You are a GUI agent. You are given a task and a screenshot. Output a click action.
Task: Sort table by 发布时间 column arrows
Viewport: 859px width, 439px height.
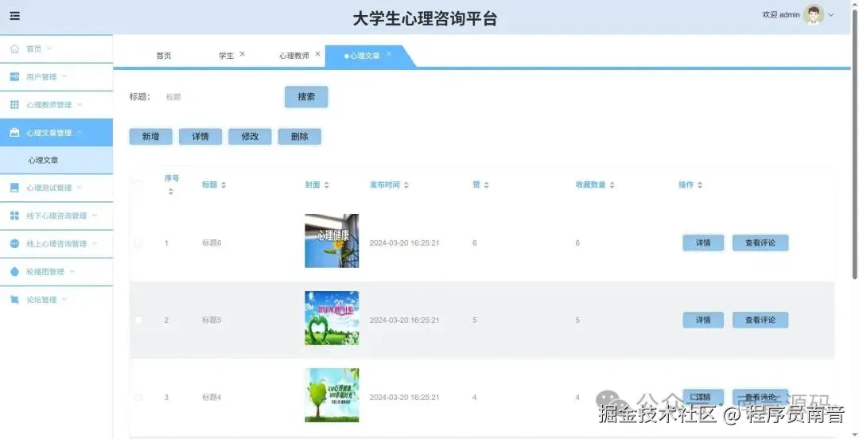(406, 185)
